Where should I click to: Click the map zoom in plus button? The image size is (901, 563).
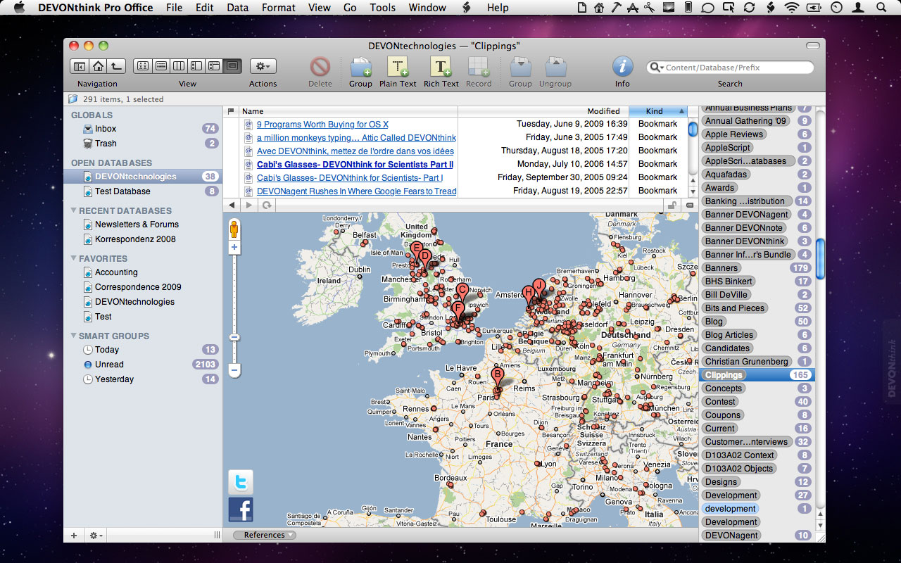pos(234,248)
